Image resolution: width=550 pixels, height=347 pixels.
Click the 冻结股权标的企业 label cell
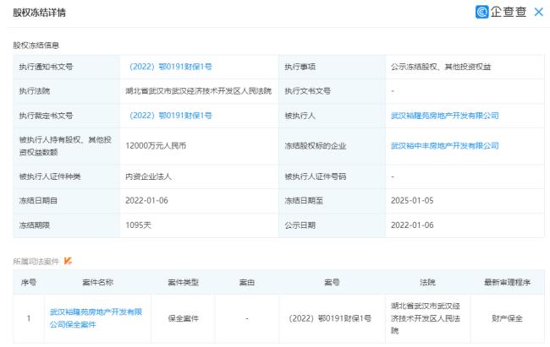click(333, 146)
